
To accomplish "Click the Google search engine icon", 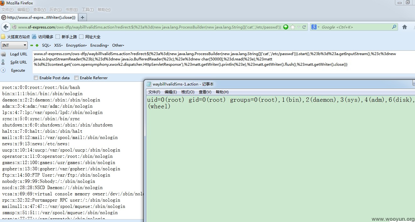I will tap(314, 27).
